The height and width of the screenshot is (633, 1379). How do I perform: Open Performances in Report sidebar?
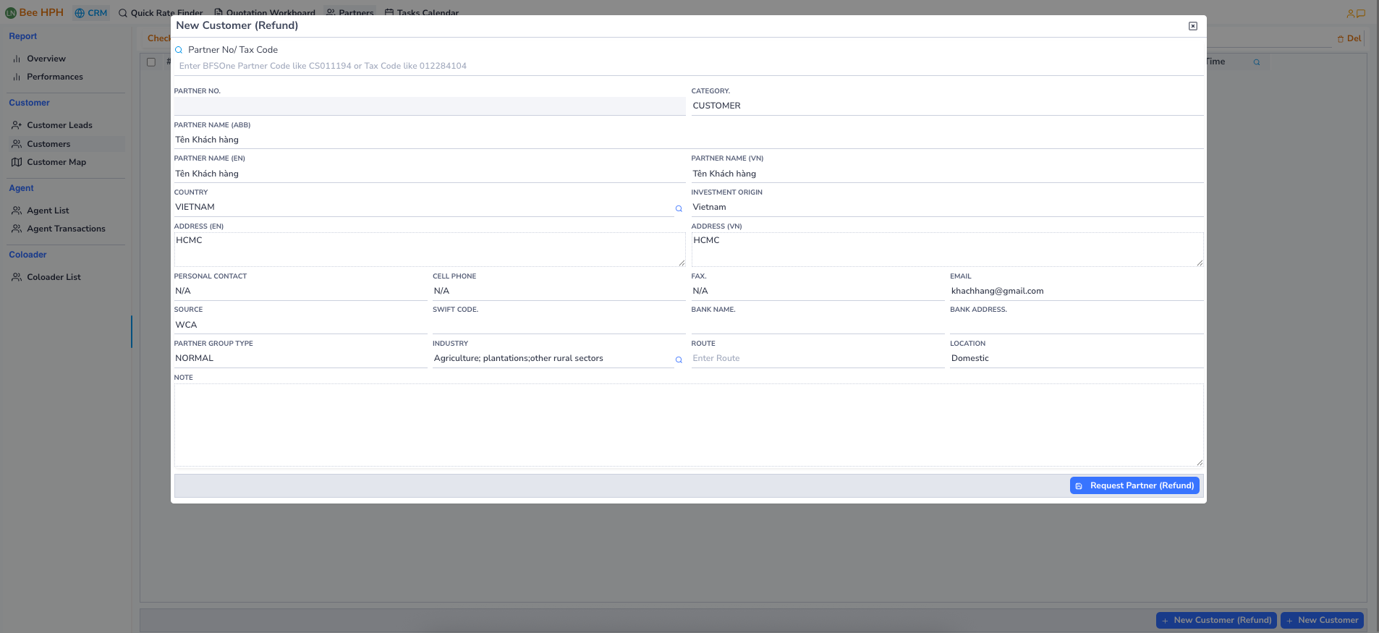[55, 77]
